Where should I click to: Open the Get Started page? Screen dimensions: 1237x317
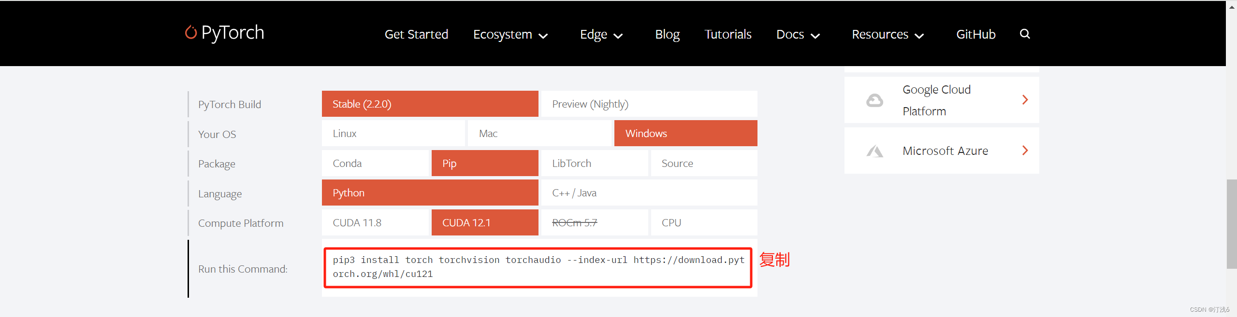[x=416, y=34]
